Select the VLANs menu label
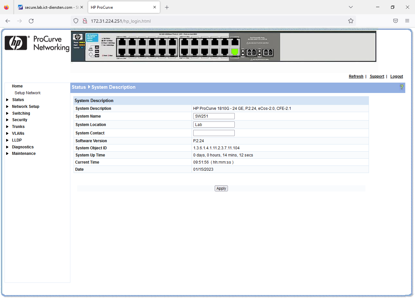The image size is (415, 298). pyautogui.click(x=18, y=133)
